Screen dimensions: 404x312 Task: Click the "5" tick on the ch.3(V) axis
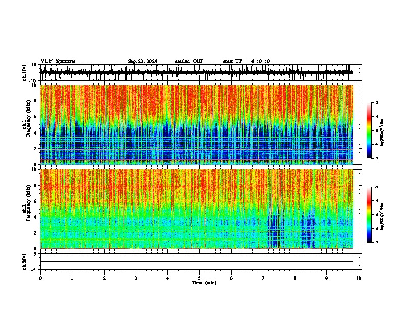click(35, 253)
